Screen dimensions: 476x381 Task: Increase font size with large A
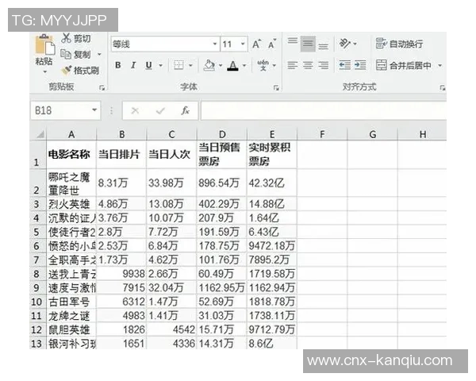pyautogui.click(x=256, y=44)
